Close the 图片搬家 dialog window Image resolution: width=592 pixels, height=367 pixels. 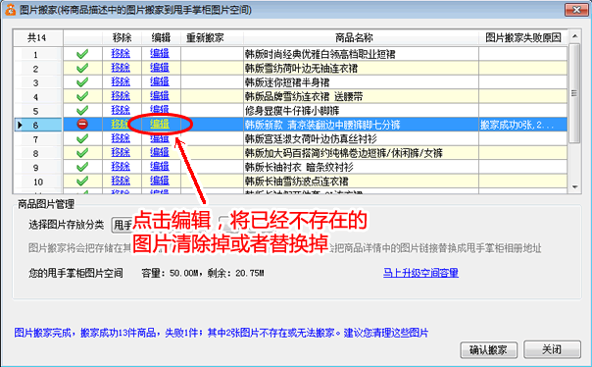[576, 10]
